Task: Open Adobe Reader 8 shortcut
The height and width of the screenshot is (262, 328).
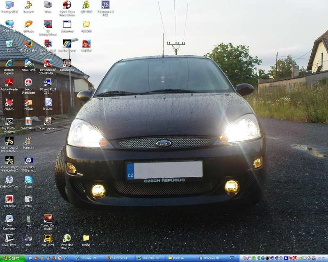Action: (9, 83)
